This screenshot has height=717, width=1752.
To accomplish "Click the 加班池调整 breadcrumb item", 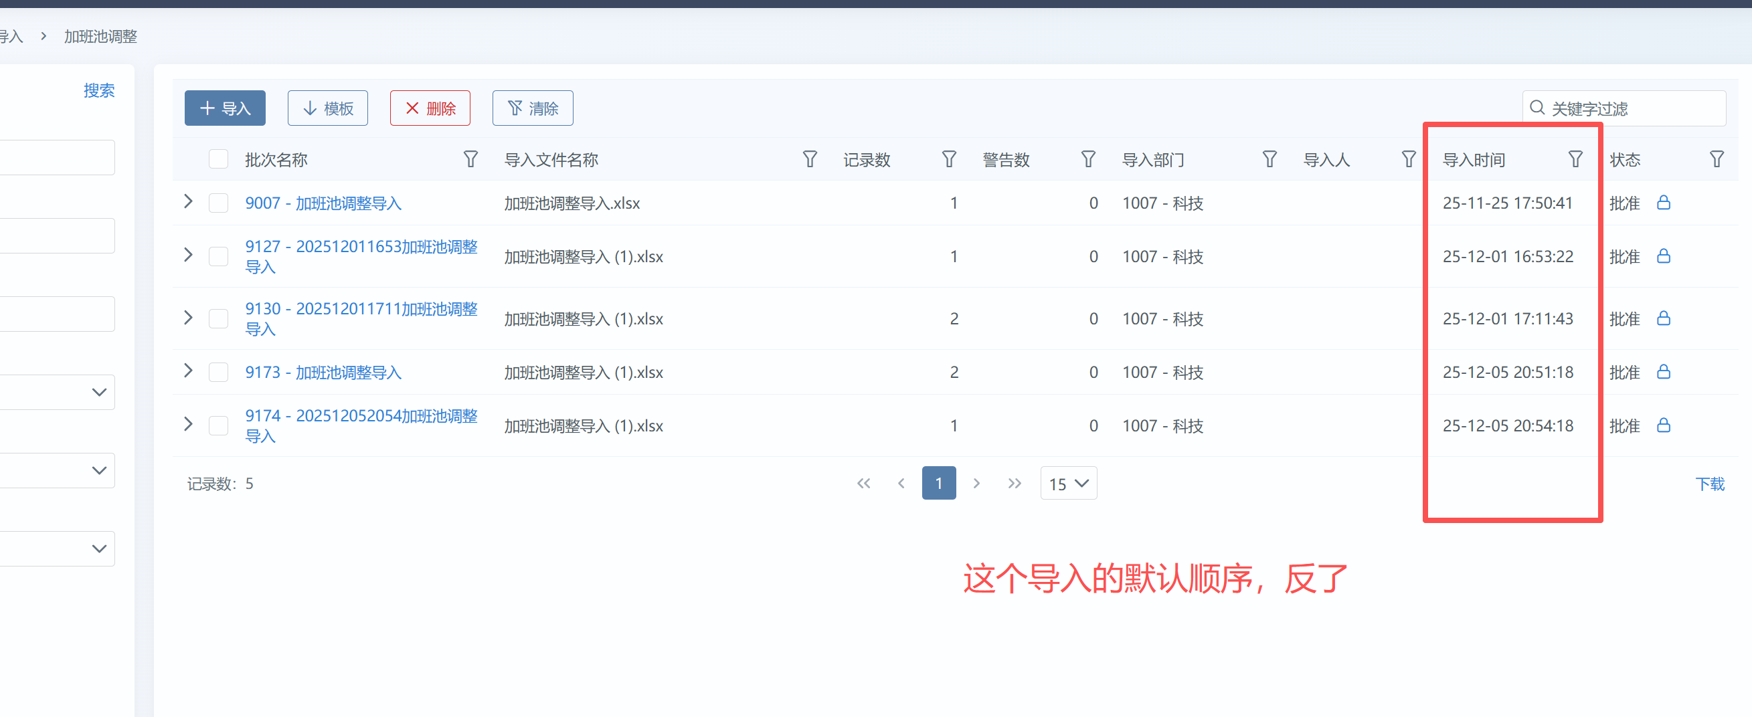I will point(100,37).
